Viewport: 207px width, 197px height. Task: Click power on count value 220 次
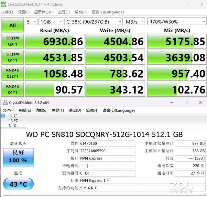[190, 166]
